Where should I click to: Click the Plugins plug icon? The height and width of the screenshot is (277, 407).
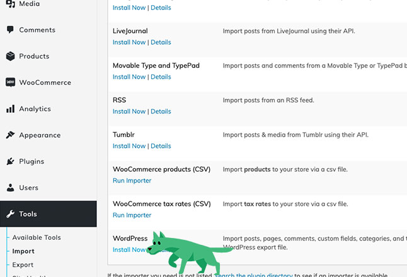(x=10, y=161)
